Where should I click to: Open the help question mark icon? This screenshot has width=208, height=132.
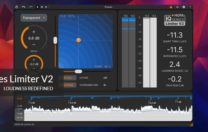coord(190,7)
